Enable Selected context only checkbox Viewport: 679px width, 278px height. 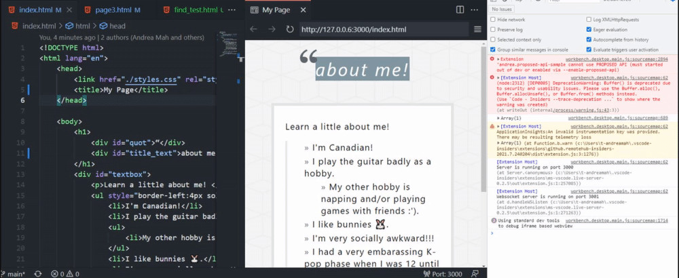[493, 39]
